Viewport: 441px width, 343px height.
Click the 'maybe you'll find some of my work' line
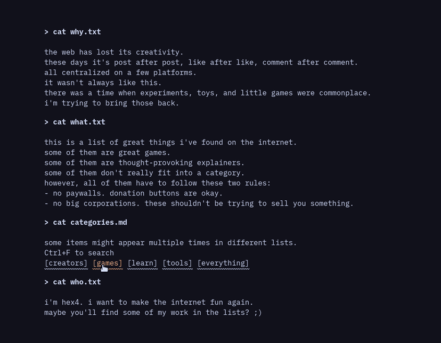[153, 313]
